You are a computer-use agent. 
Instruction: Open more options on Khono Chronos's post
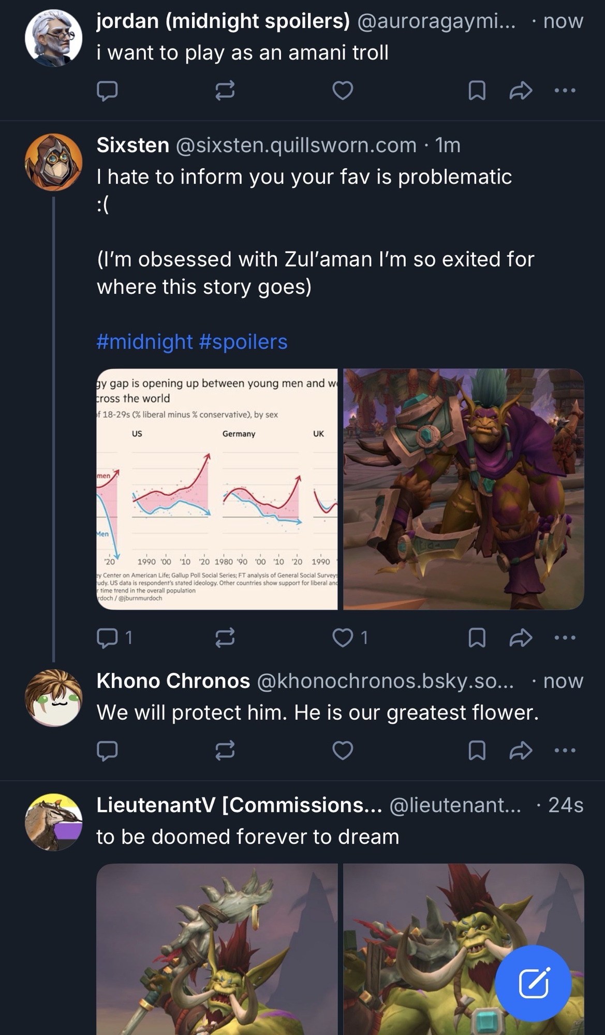point(565,750)
